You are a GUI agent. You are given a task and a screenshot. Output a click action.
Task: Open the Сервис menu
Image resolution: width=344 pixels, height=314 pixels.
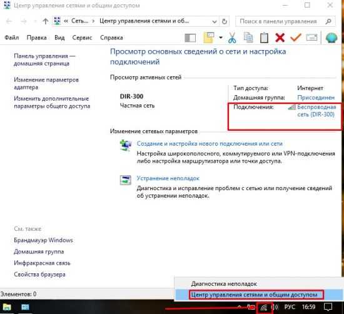coord(82,38)
